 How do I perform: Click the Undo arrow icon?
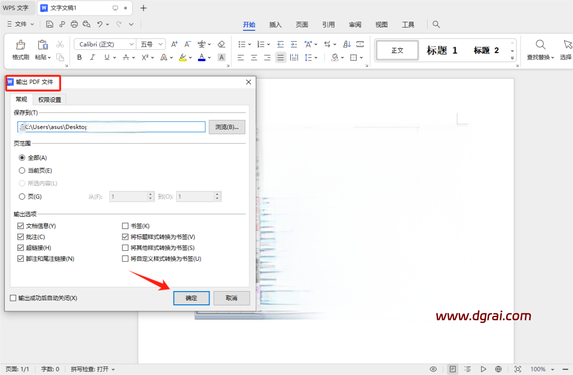100,24
